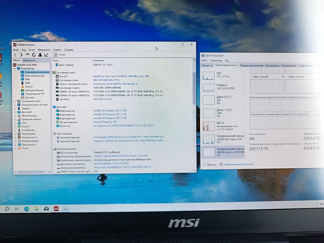Viewport: 324px width, 243px height.
Task: Open the Справка menu in AIDA64
Action: pos(68,50)
